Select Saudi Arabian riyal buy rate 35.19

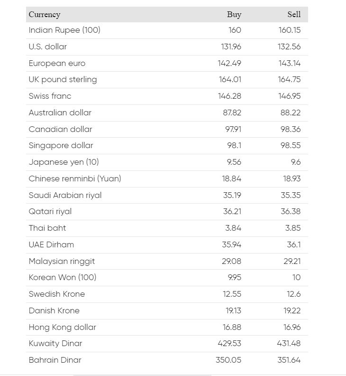232,195
